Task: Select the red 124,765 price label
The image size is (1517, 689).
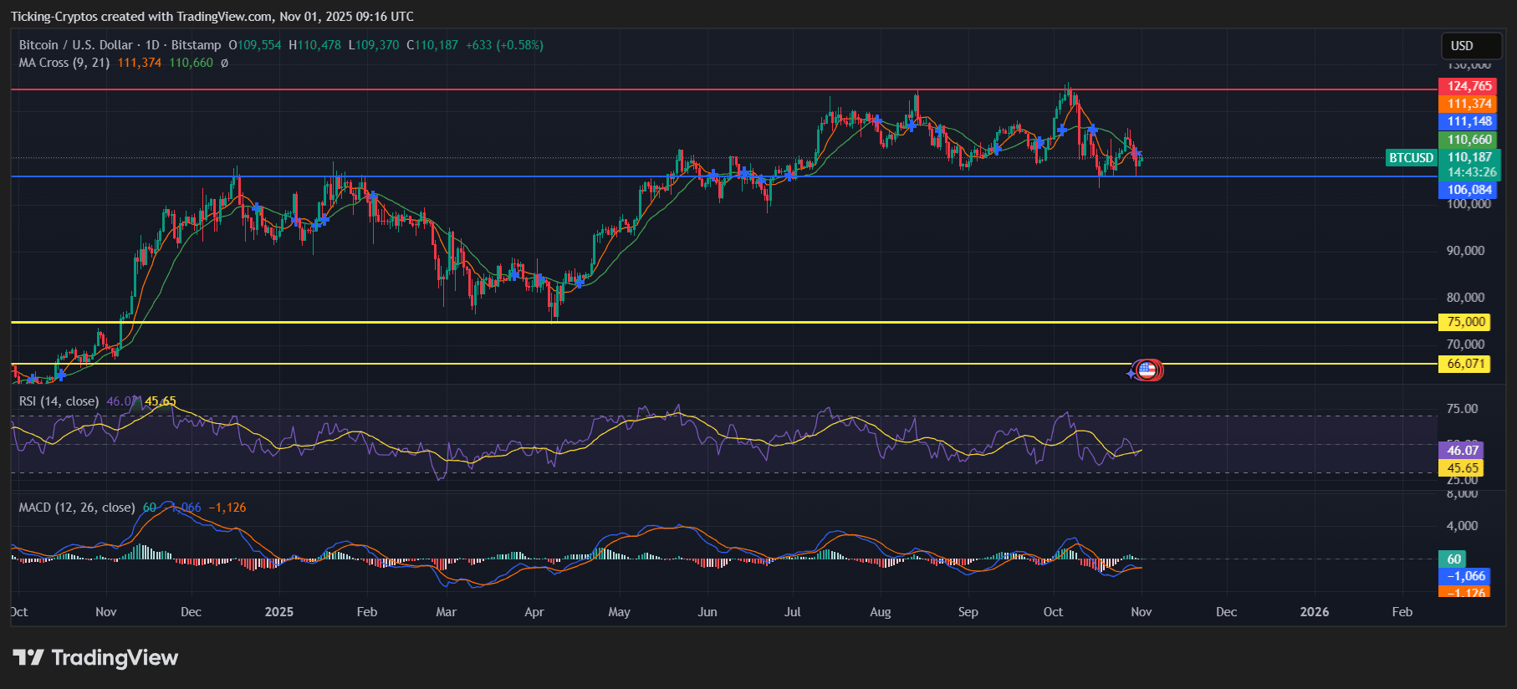Action: click(x=1469, y=86)
